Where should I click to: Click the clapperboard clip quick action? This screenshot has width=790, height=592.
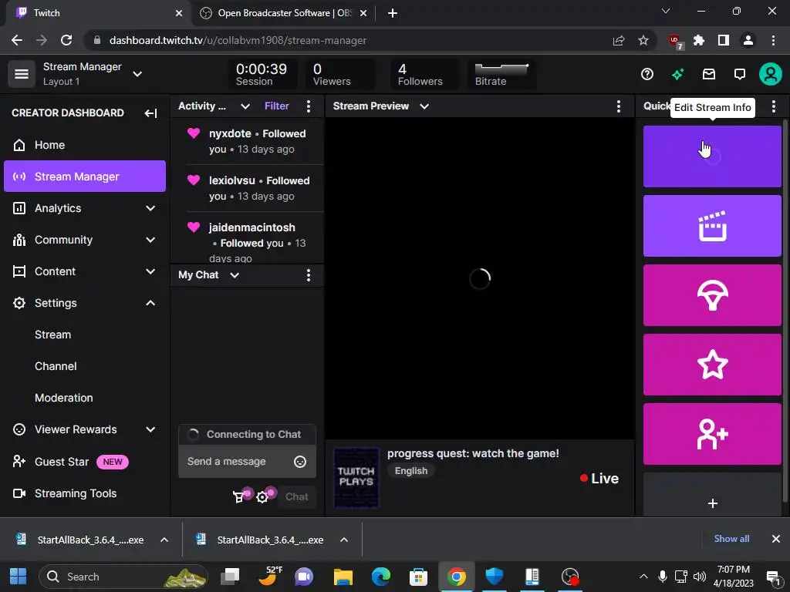[x=712, y=226]
